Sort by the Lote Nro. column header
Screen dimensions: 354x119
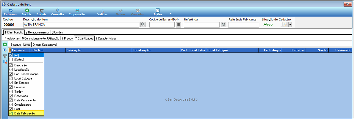(48, 50)
